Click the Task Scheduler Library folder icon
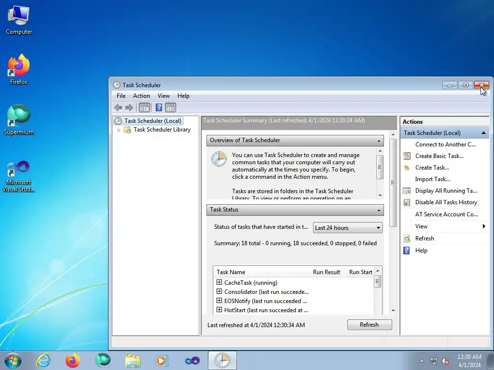 pos(127,130)
